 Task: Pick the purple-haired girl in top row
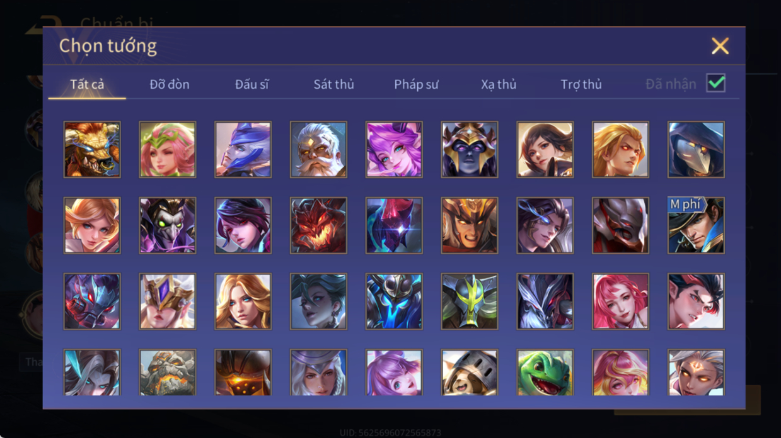click(x=394, y=150)
